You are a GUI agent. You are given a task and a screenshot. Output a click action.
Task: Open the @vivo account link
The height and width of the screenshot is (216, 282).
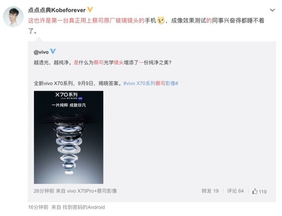pos(41,52)
